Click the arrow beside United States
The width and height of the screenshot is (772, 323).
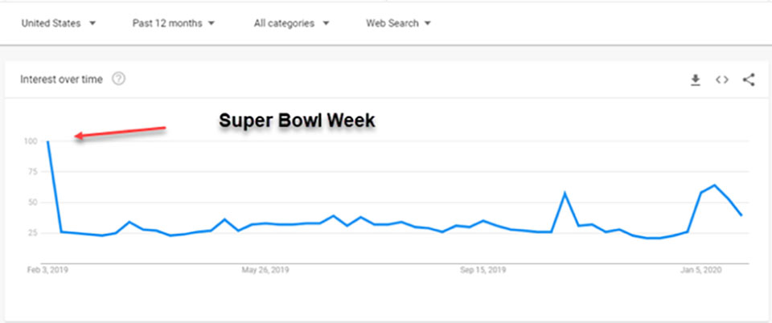(x=92, y=23)
